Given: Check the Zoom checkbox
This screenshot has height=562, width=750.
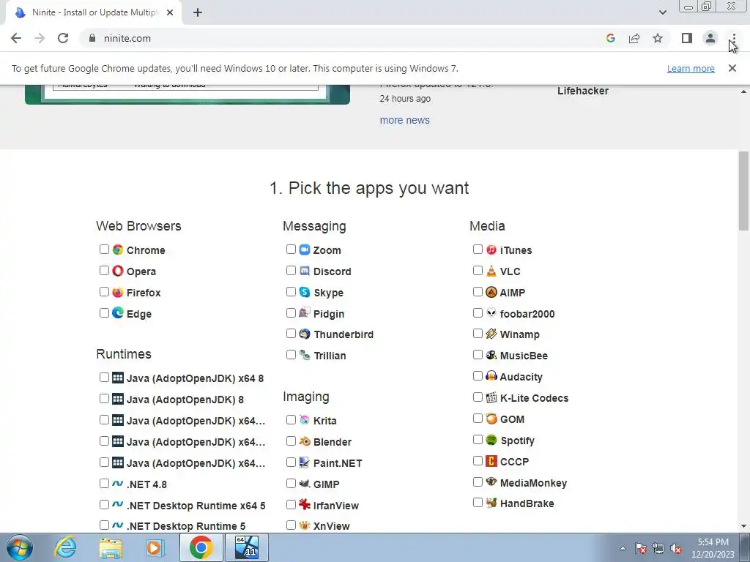Looking at the screenshot, I should [x=291, y=250].
